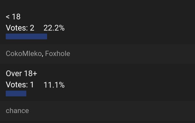Click the 'Votes: 1' count label
The image size is (195, 123).
(20, 85)
